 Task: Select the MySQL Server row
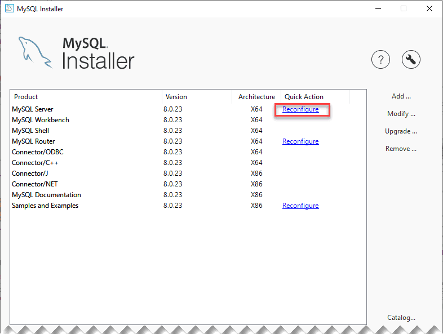click(188, 109)
